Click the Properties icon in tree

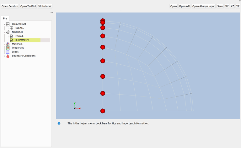click(x=8, y=48)
